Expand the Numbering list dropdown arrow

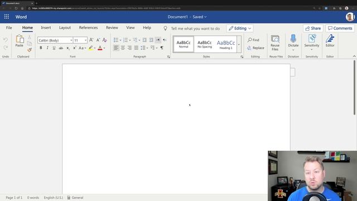[x=130, y=40]
